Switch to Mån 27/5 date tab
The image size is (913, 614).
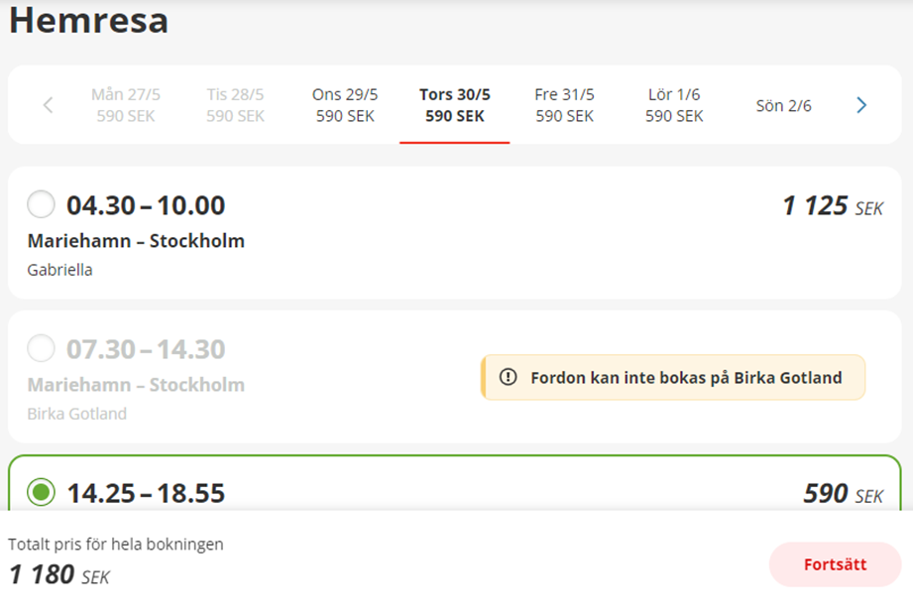(126, 105)
